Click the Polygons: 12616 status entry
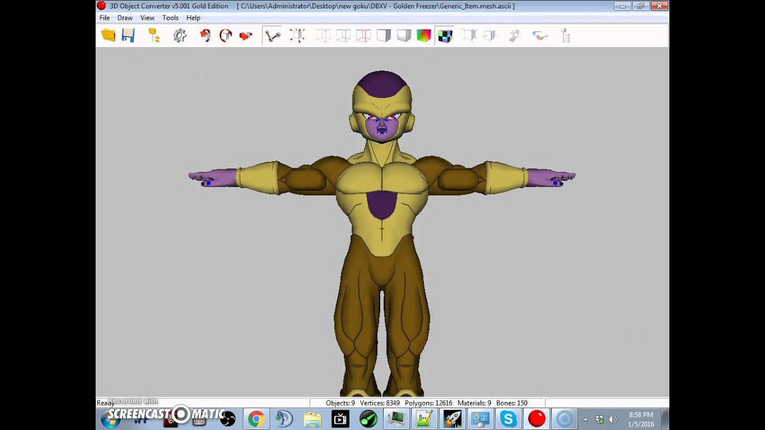The height and width of the screenshot is (430, 765). pyautogui.click(x=429, y=403)
